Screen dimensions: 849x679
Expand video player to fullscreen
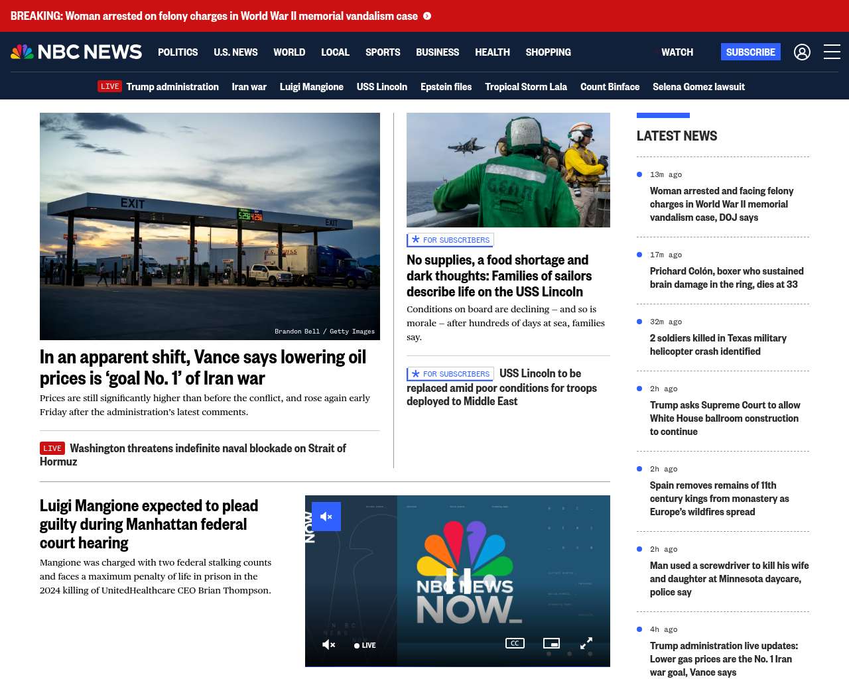[586, 643]
